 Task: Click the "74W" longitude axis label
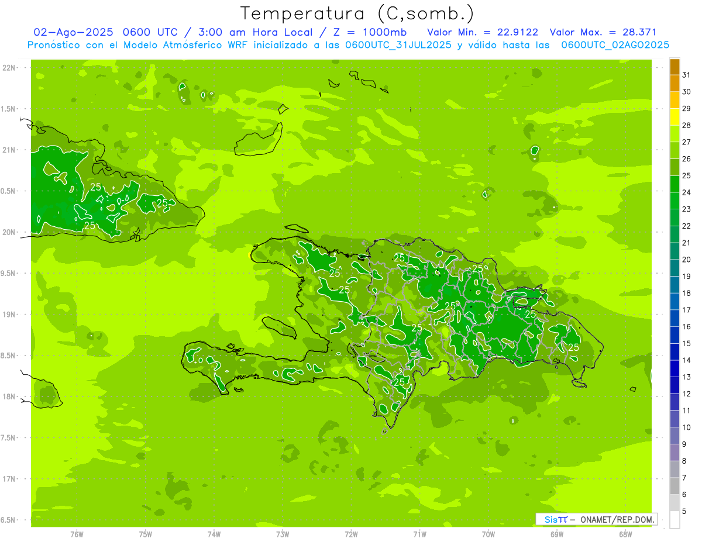(x=214, y=534)
